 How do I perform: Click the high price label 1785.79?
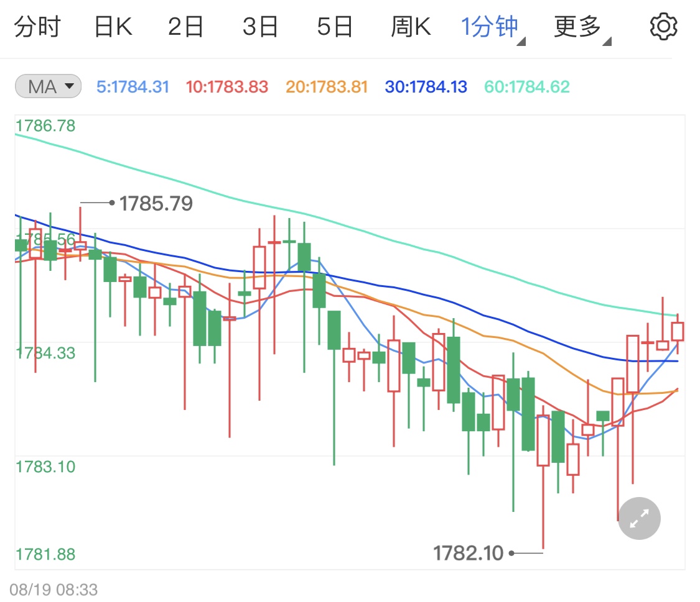156,204
